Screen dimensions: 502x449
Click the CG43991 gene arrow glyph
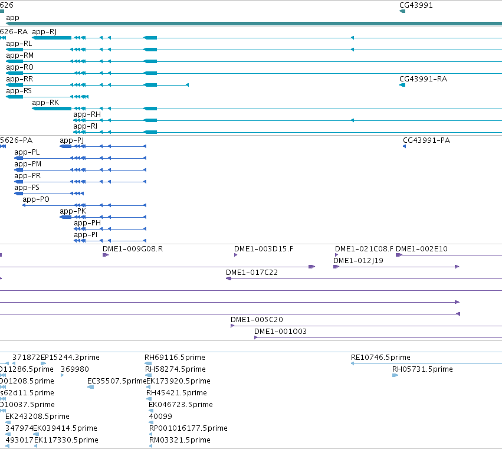point(402,11)
